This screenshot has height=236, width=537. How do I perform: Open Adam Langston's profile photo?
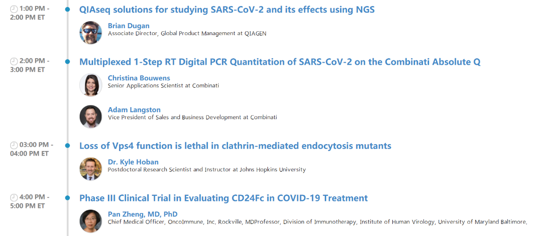click(x=91, y=116)
